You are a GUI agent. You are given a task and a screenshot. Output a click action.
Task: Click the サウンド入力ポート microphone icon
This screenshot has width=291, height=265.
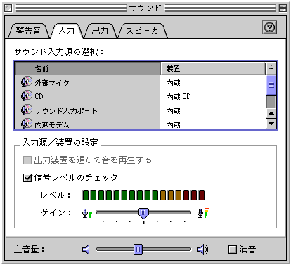coord(26,110)
